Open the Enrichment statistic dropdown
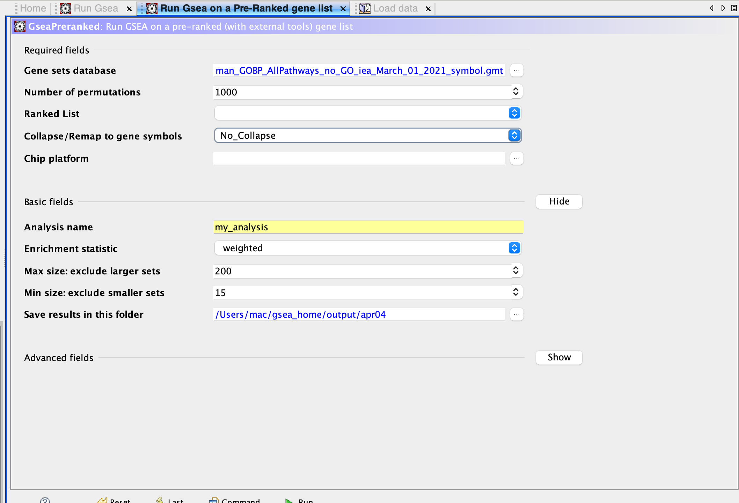739x503 pixels. pos(514,248)
